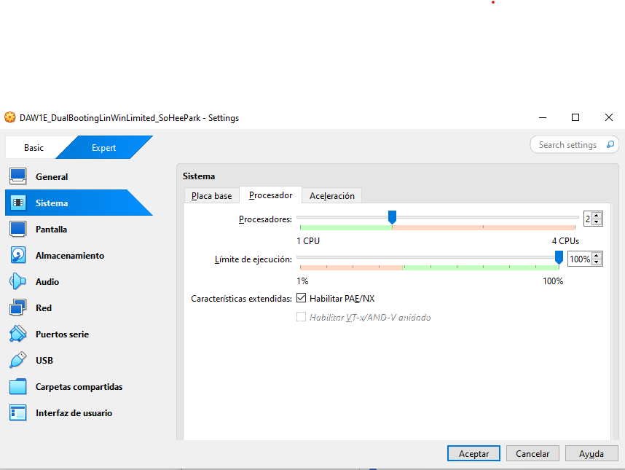Increase execution limit with up arrow
625x470 pixels.
(x=597, y=256)
